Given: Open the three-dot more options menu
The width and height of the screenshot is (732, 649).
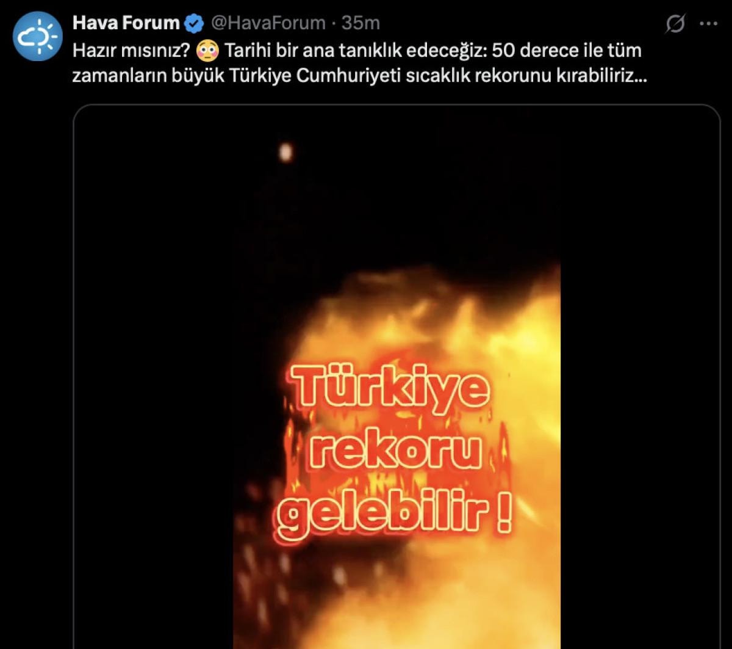Looking at the screenshot, I should coord(708,24).
